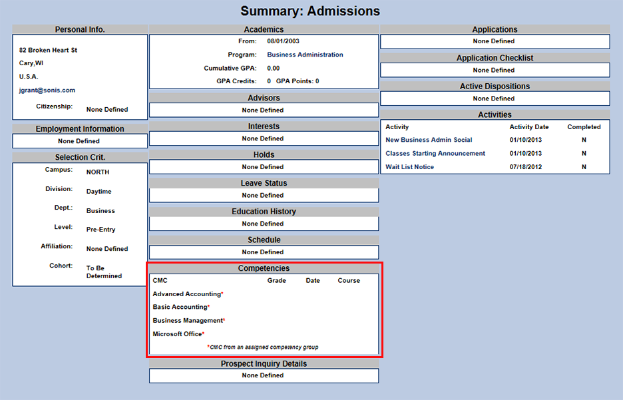Click the Date column header in Competencies

click(x=313, y=280)
